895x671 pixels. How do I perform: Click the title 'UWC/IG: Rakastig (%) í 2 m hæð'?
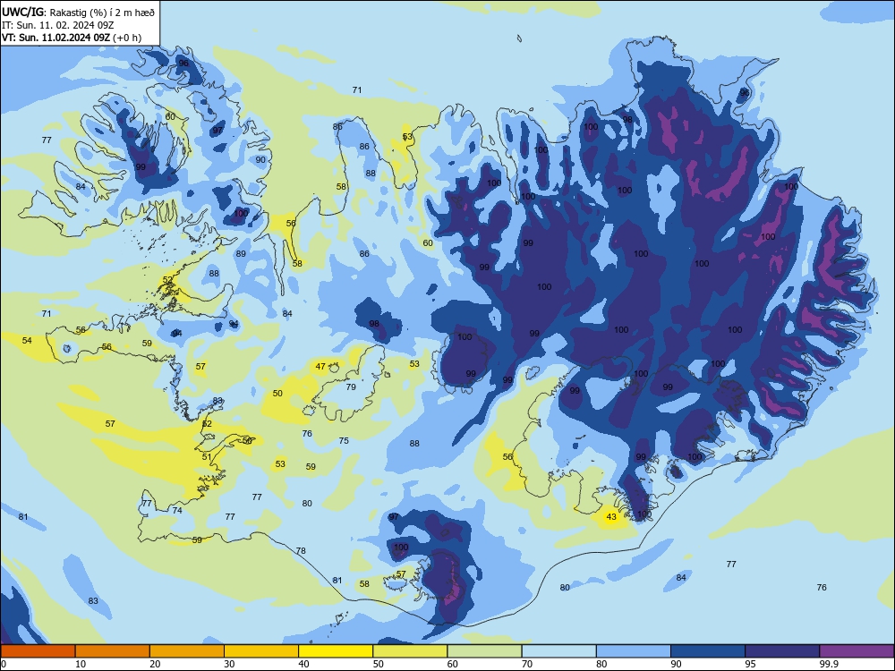click(78, 12)
